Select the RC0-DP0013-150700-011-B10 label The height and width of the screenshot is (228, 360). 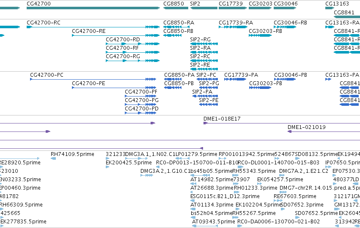[198, 163]
